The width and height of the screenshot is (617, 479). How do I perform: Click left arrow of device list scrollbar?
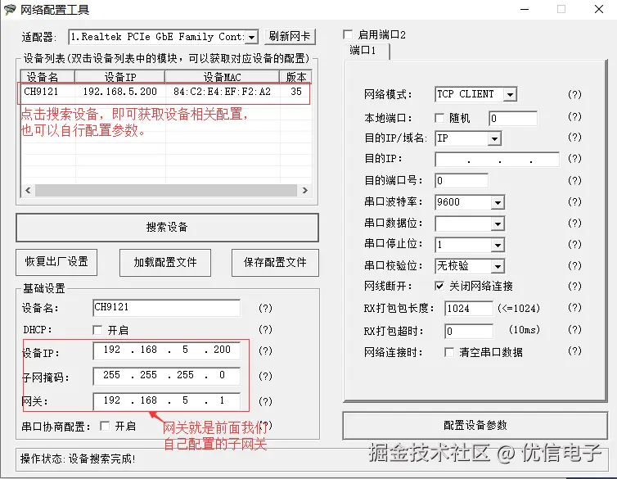(28, 191)
